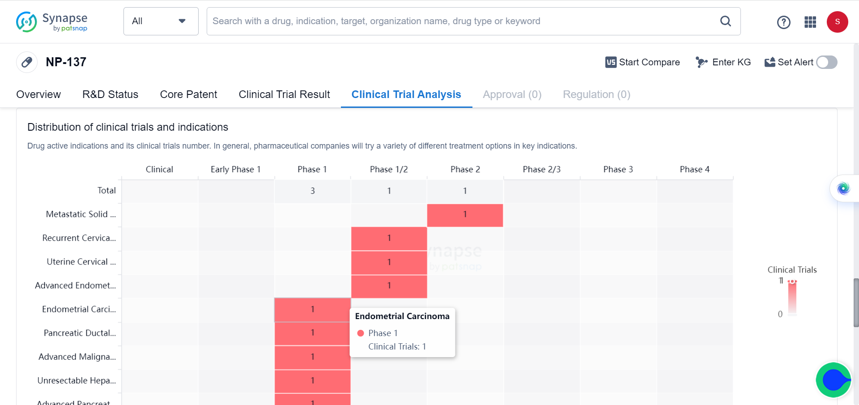Click the pill drug icon beside NP-137
The image size is (859, 405).
[27, 62]
